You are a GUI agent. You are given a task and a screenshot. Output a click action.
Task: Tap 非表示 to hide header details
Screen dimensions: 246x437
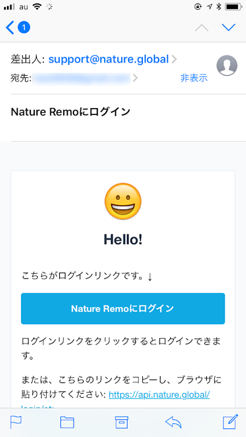point(194,78)
